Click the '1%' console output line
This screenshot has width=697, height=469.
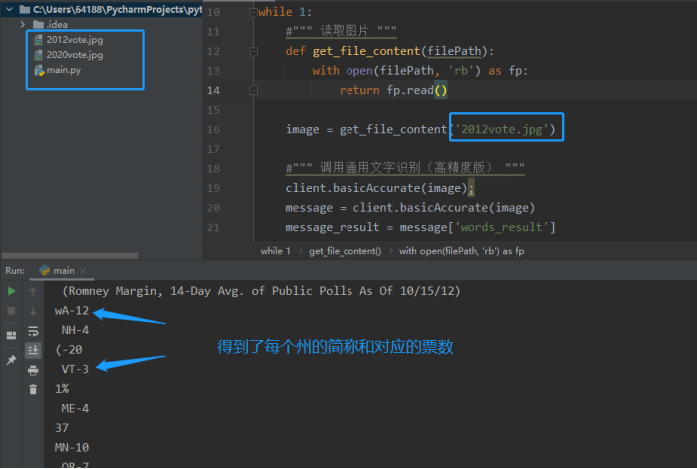[62, 389]
